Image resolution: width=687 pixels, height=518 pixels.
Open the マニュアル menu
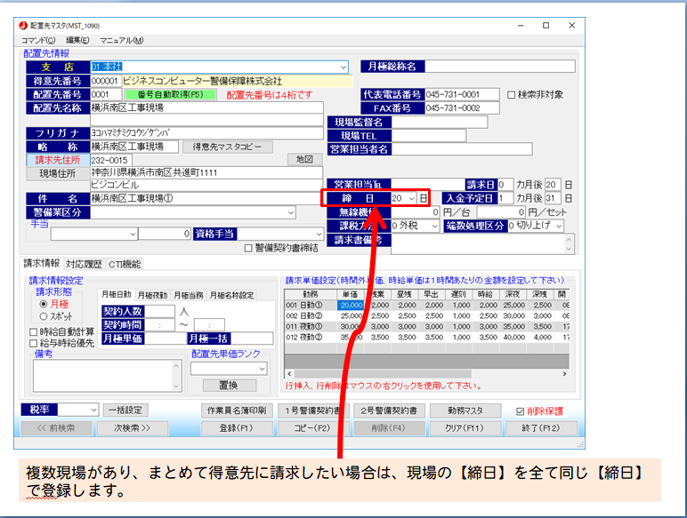122,40
